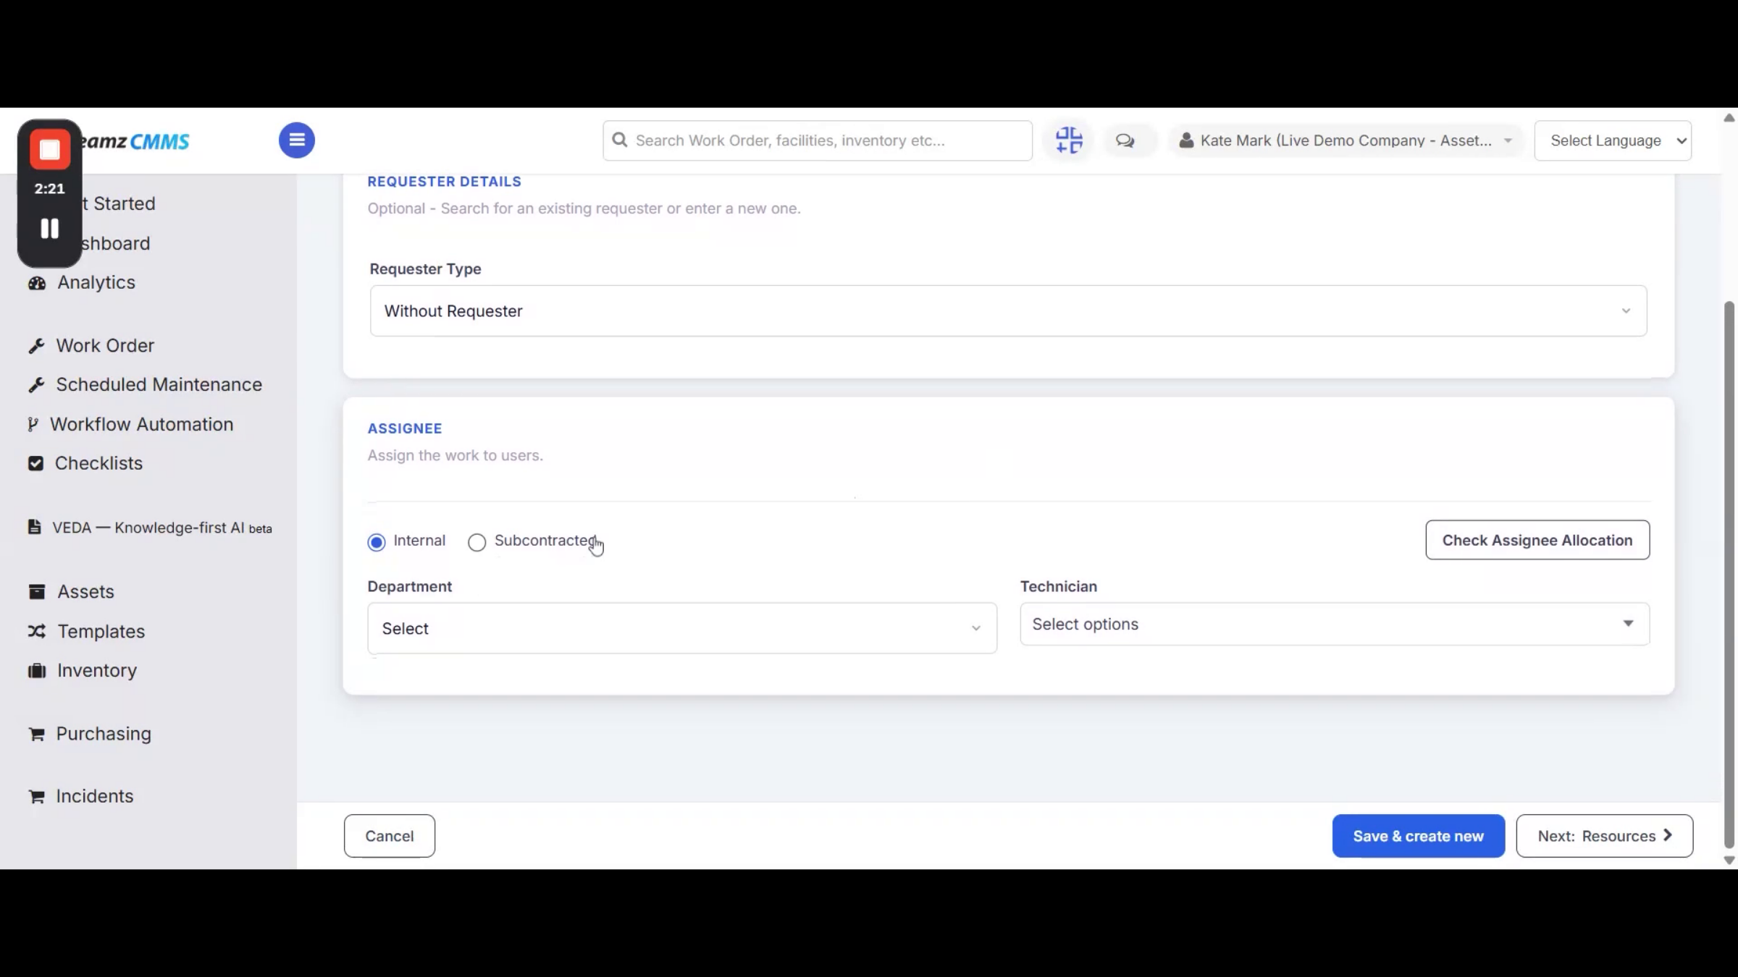The image size is (1738, 977).
Task: Click the Assets archive box icon
Action: click(37, 592)
